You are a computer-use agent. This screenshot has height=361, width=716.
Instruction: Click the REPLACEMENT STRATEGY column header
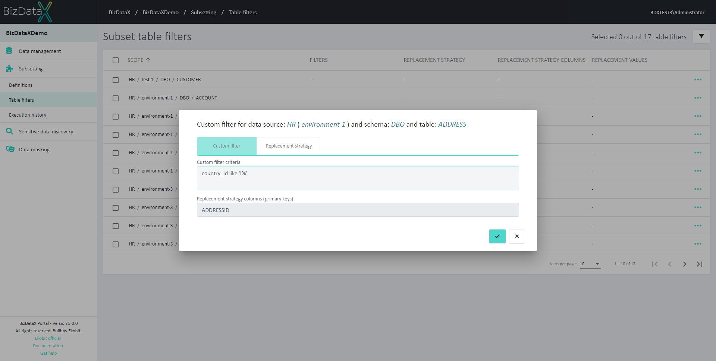click(434, 60)
